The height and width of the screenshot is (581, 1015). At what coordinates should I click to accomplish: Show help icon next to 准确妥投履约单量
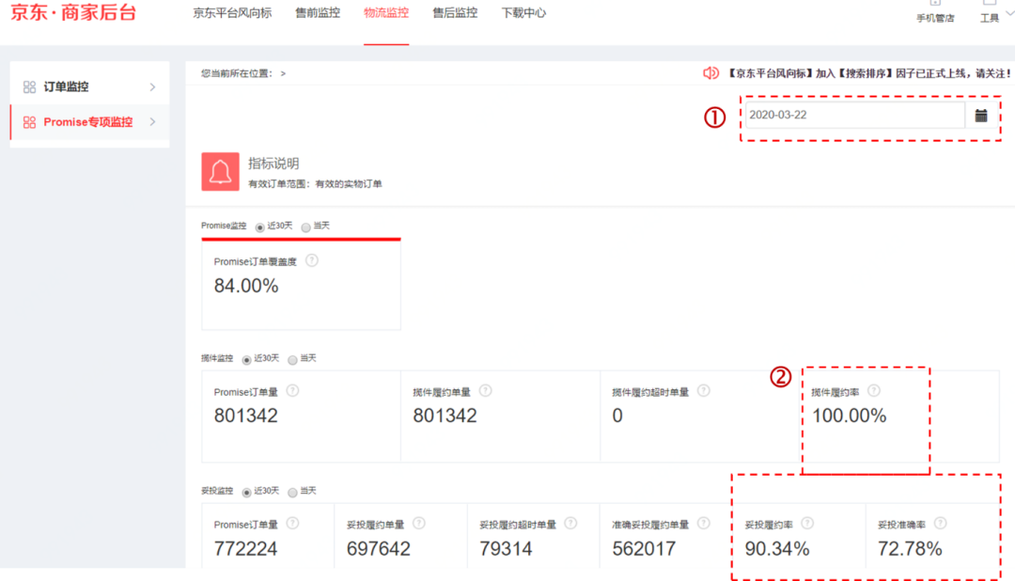tap(704, 524)
